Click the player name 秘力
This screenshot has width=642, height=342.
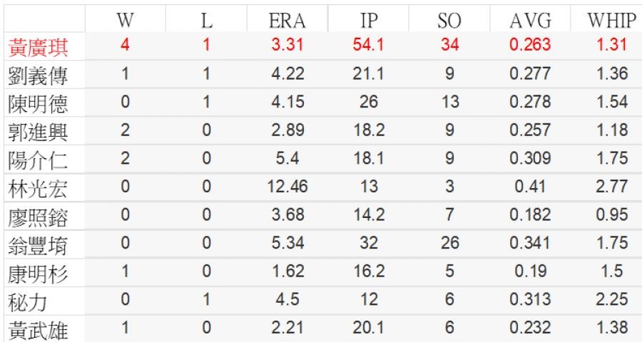[x=29, y=301]
